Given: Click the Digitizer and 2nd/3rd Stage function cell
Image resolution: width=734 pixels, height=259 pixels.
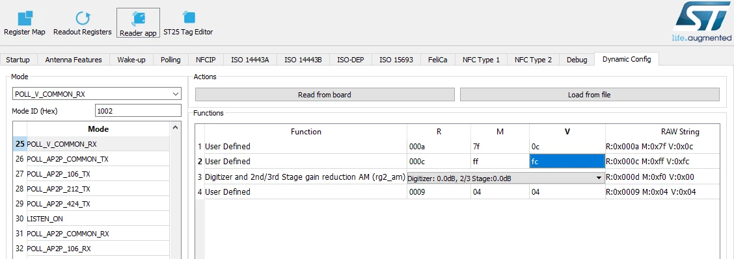Looking at the screenshot, I should pos(306,177).
